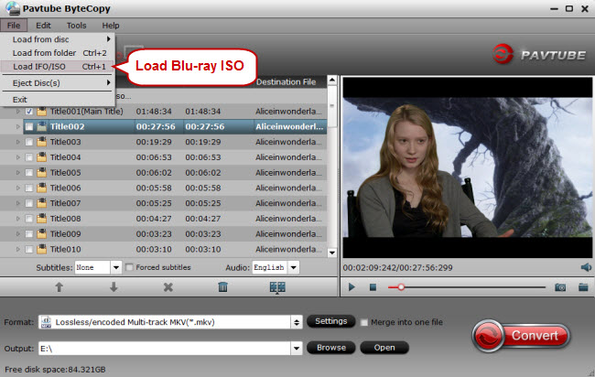Expand the Title007 tree row
This screenshot has width=595, height=377.
(17, 203)
